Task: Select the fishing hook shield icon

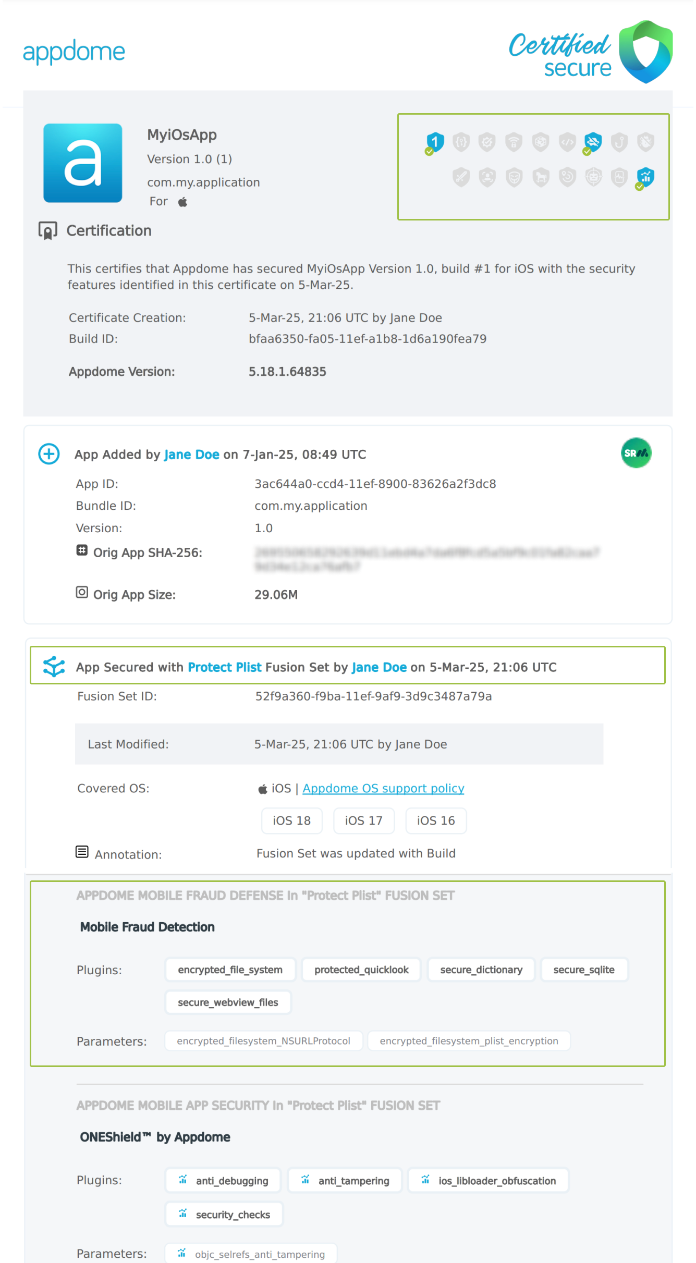Action: tap(619, 142)
